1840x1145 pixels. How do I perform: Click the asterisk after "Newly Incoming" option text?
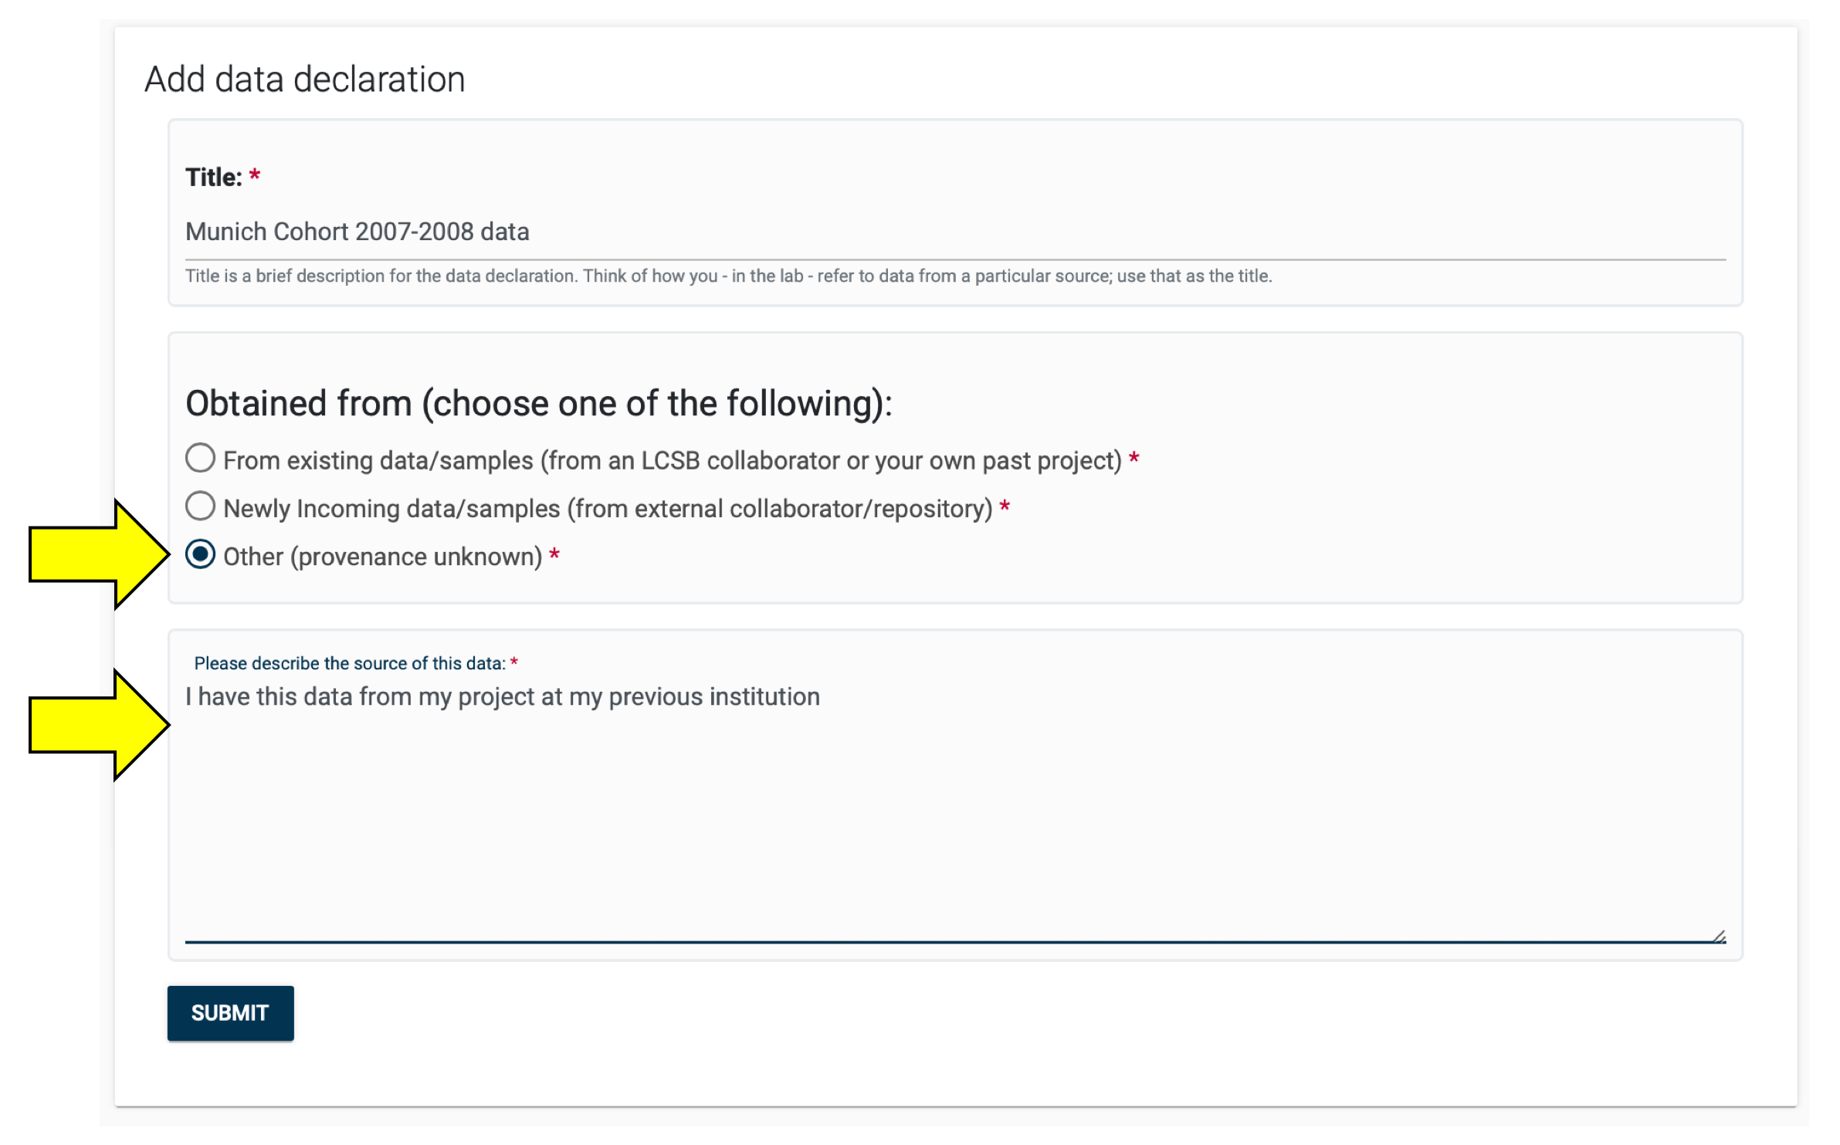(x=1005, y=507)
